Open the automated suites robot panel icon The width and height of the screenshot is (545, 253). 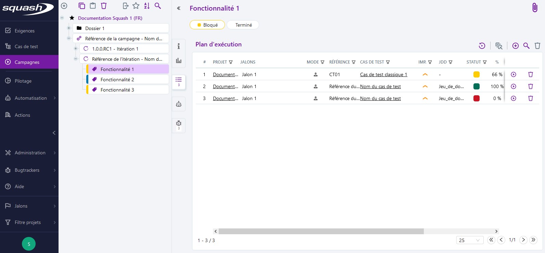[179, 104]
